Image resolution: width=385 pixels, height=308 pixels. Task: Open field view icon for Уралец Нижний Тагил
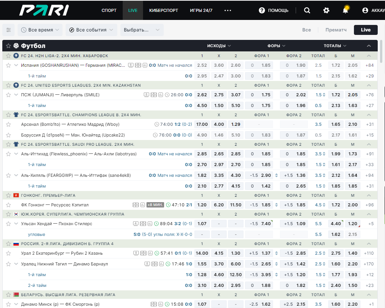[x=155, y=264]
